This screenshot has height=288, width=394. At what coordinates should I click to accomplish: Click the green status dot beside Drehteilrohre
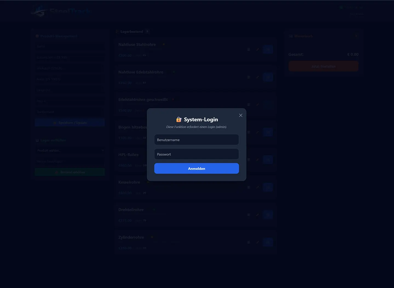(154, 209)
